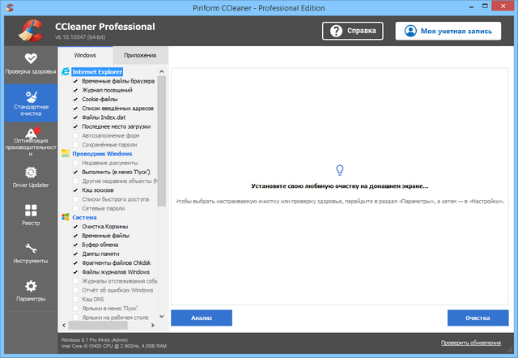Toggle the Cookie-файлы checkbox
This screenshot has height=358, width=518.
tap(75, 99)
